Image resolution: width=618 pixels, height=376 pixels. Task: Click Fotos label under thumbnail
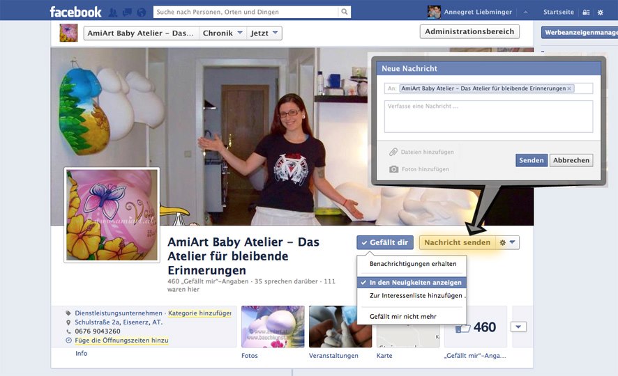click(250, 356)
